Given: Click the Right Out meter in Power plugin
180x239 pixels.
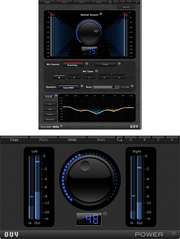Looking at the screenshot, I should (139, 187).
